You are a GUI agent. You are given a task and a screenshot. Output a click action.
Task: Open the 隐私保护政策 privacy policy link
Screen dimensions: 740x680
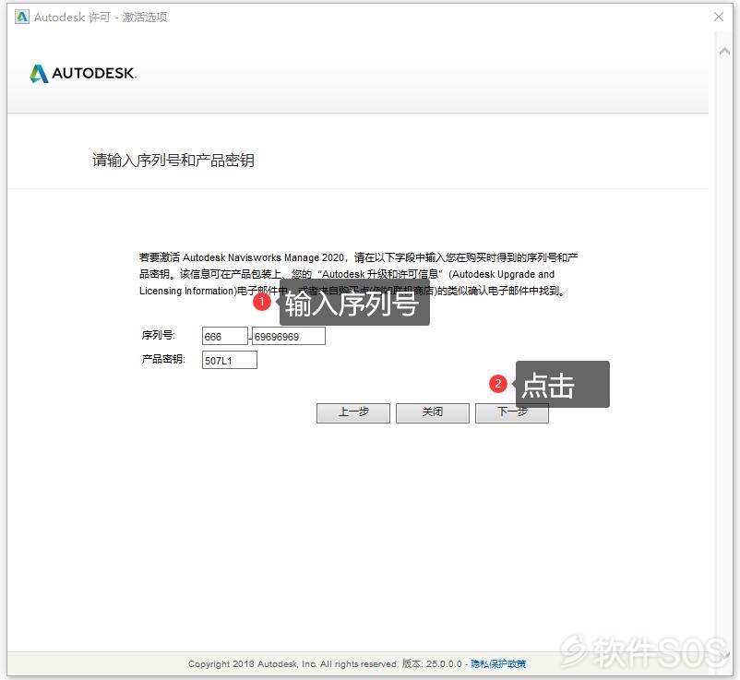tap(498, 664)
